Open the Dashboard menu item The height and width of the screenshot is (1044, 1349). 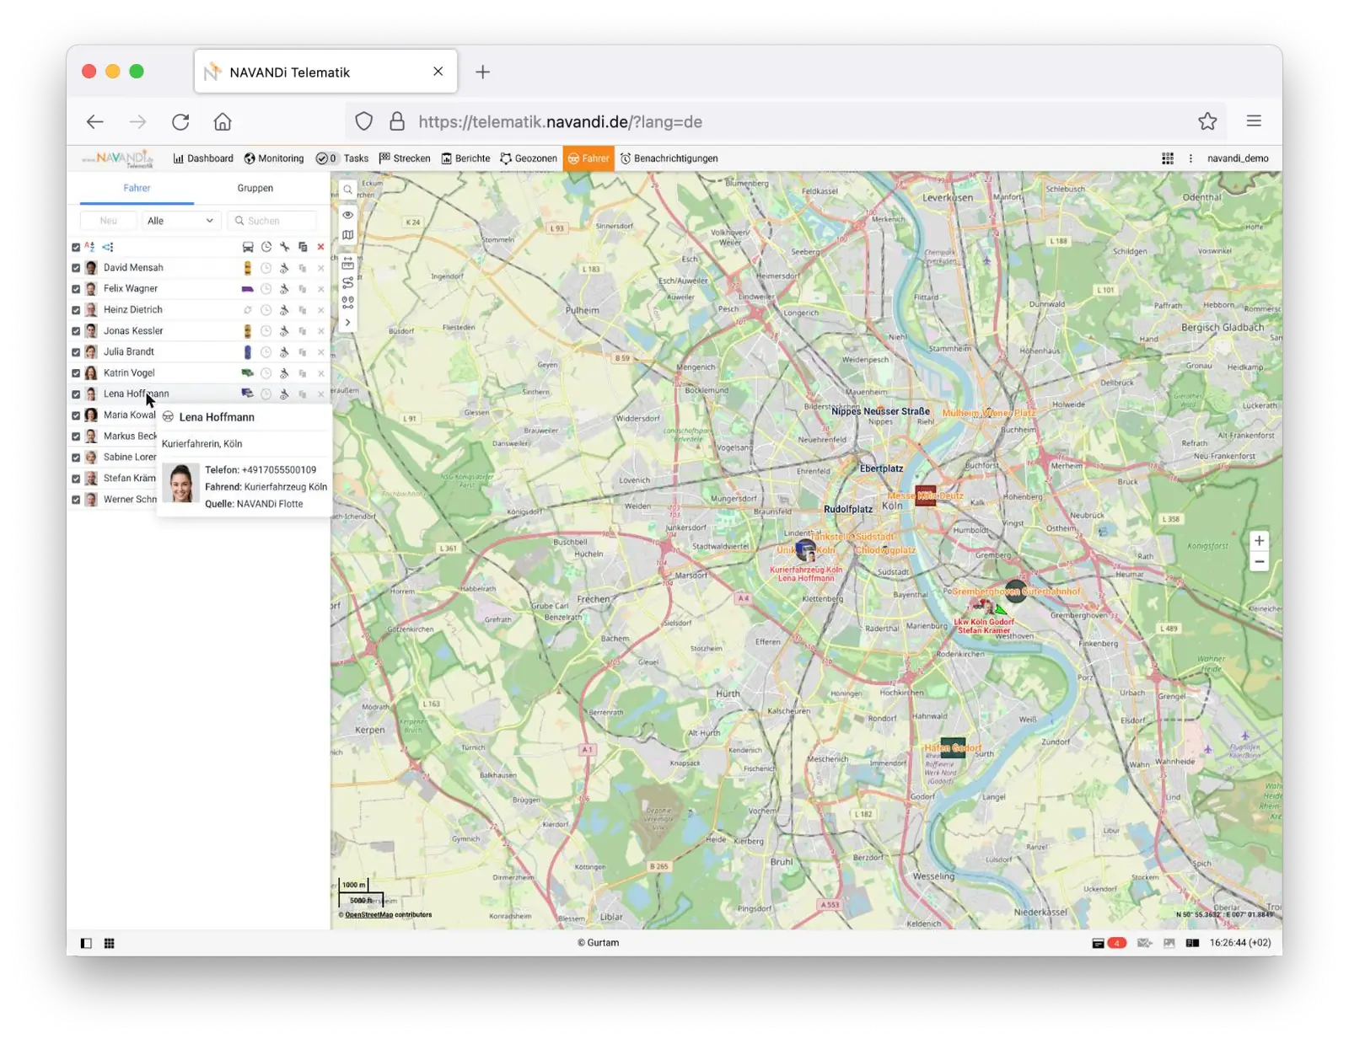pyautogui.click(x=203, y=158)
